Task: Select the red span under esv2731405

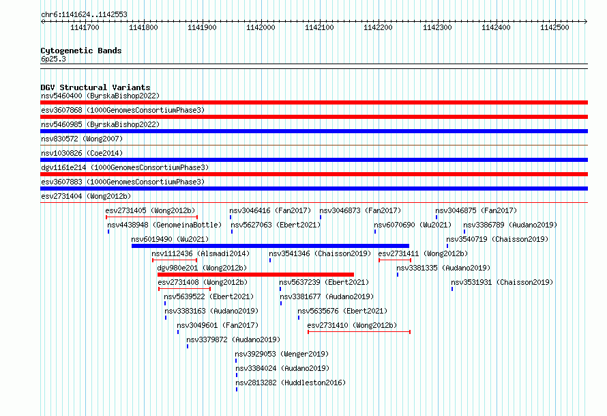Action: pyautogui.click(x=151, y=217)
